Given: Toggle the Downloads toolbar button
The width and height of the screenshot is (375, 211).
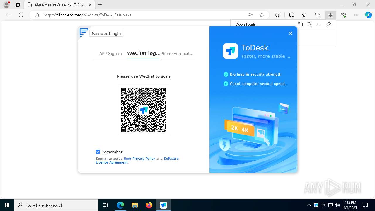Looking at the screenshot, I should click(x=330, y=15).
